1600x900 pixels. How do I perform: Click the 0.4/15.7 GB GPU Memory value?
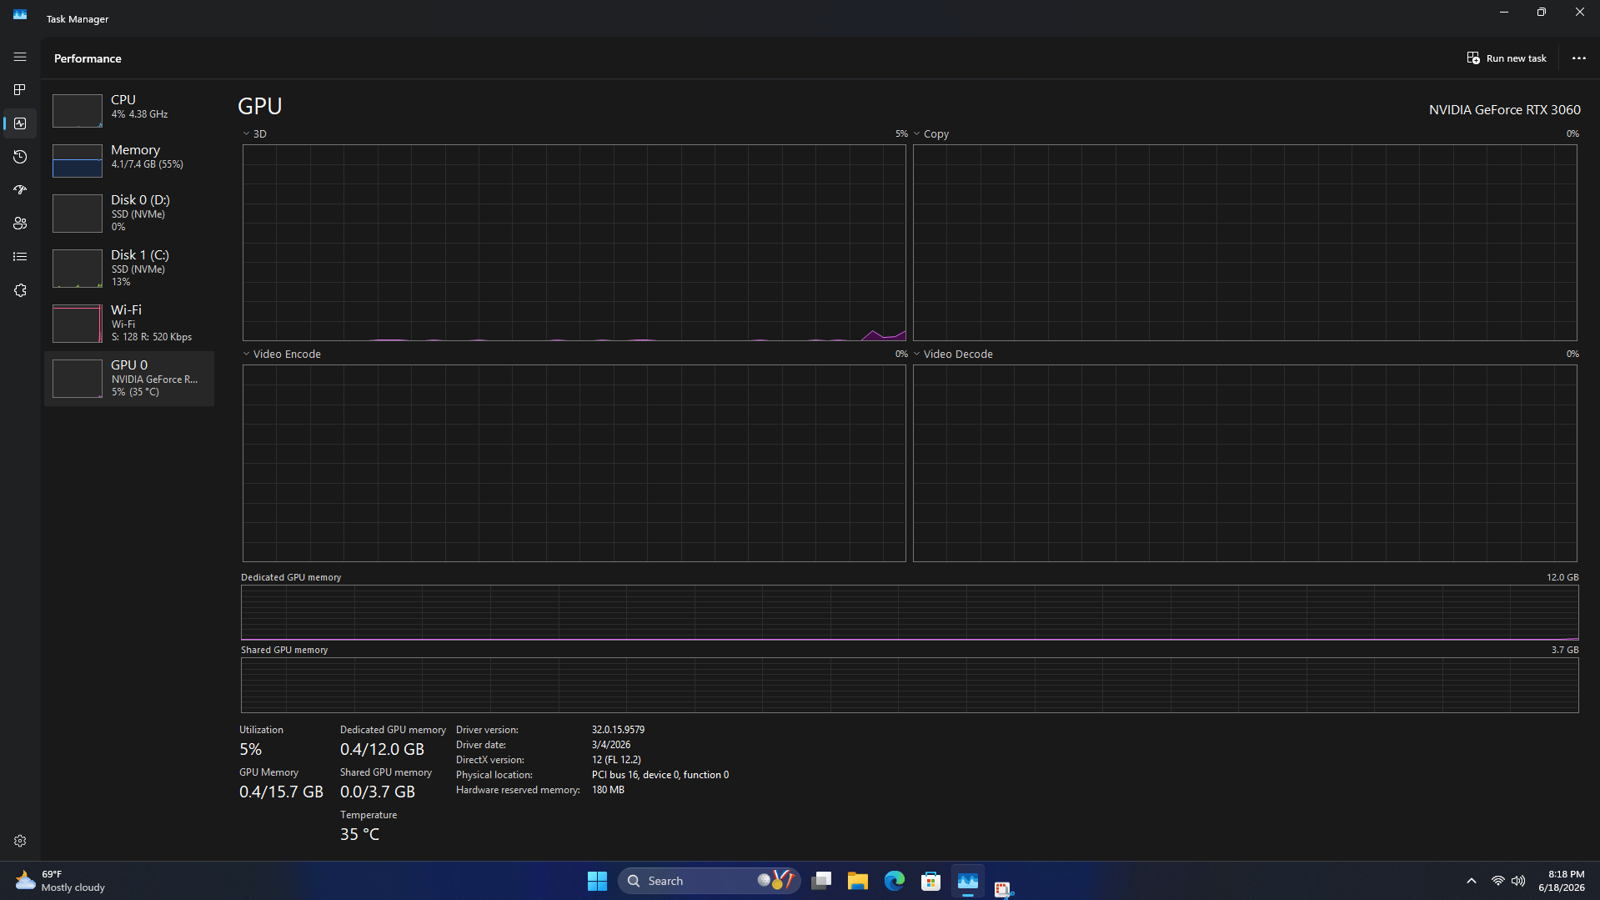point(281,792)
